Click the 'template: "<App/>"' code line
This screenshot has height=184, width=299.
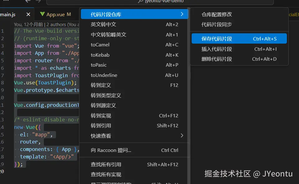pyautogui.click(x=47, y=157)
